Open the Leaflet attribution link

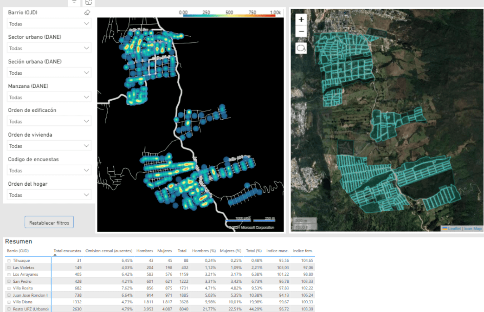(x=454, y=229)
